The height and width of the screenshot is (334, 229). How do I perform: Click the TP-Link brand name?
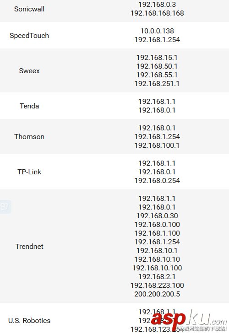(29, 172)
